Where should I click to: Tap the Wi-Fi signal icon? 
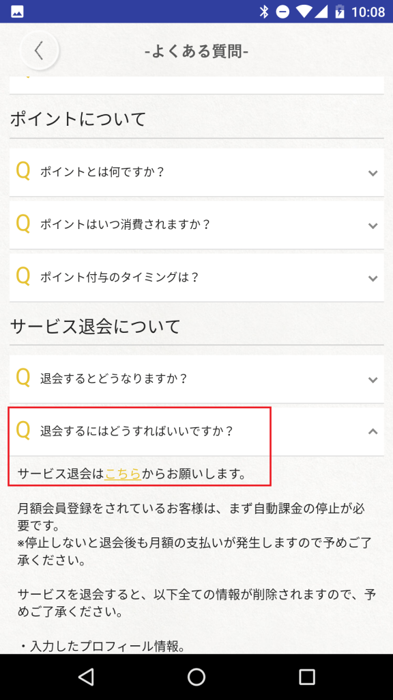point(304,12)
